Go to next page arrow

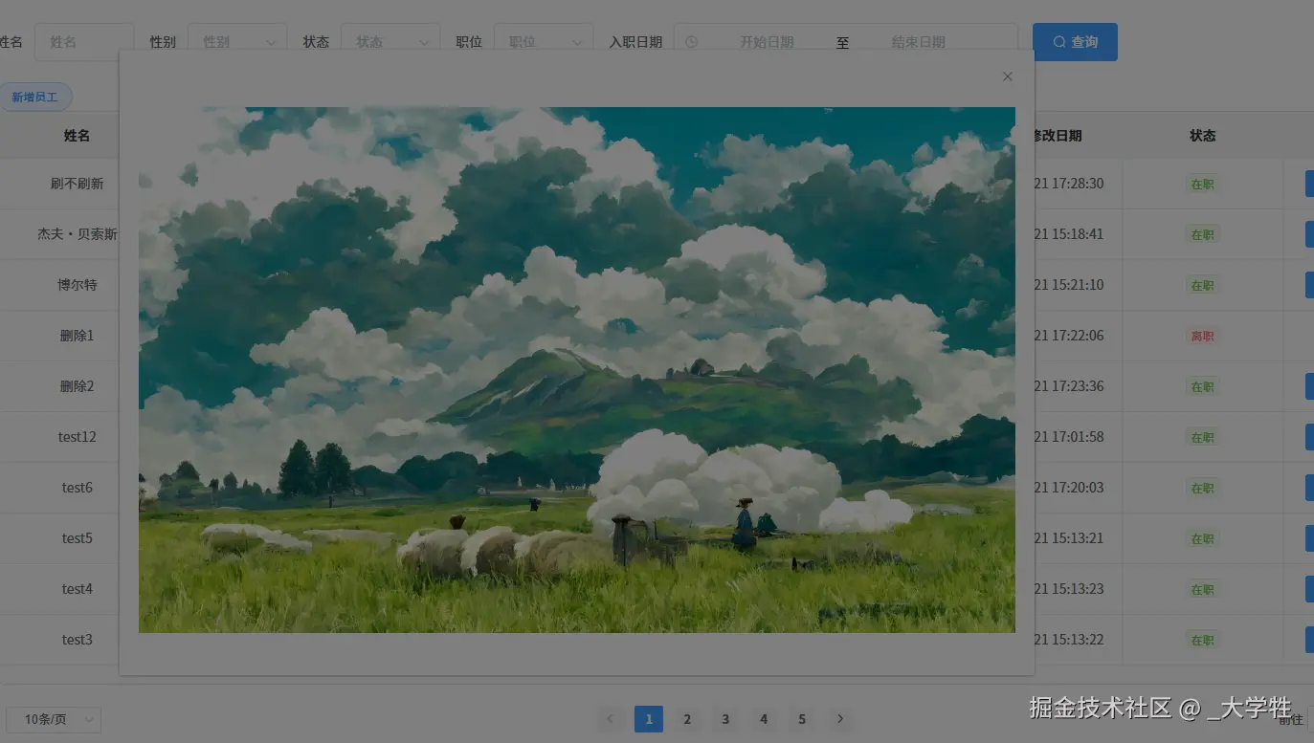(840, 719)
